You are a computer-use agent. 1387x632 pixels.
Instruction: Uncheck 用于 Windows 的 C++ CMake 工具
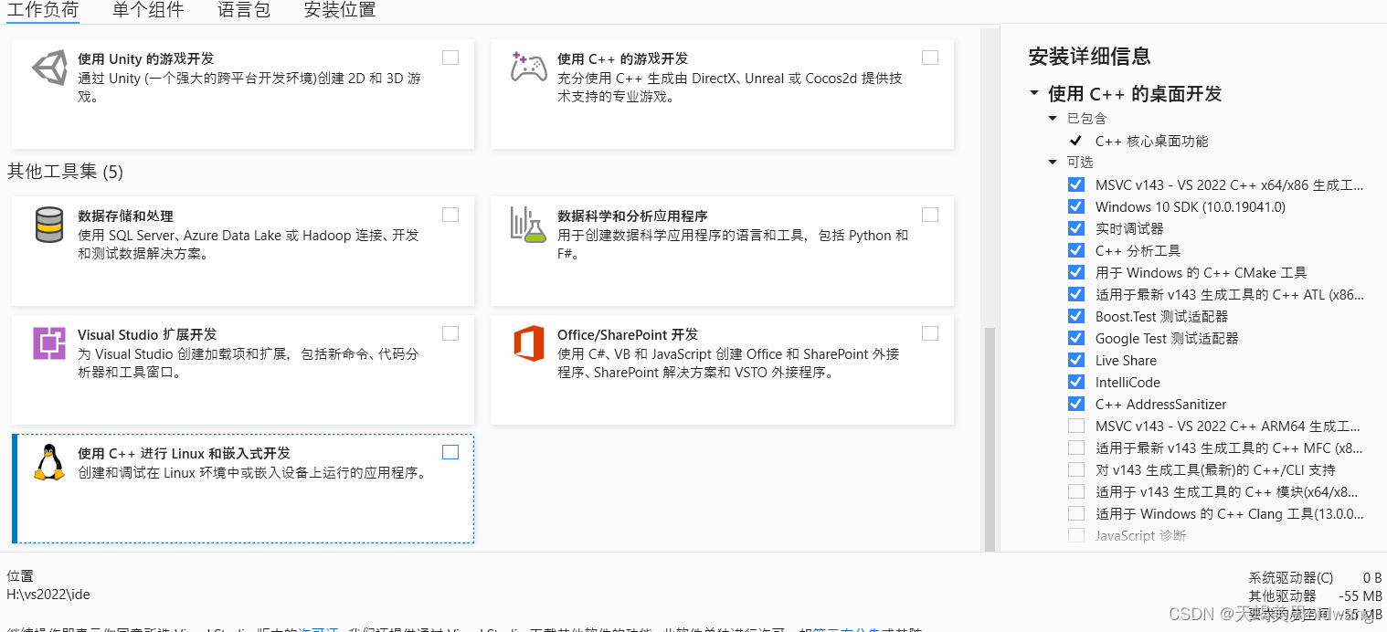(1076, 272)
